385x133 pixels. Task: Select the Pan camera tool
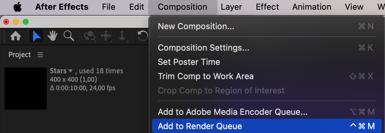tap(106, 36)
